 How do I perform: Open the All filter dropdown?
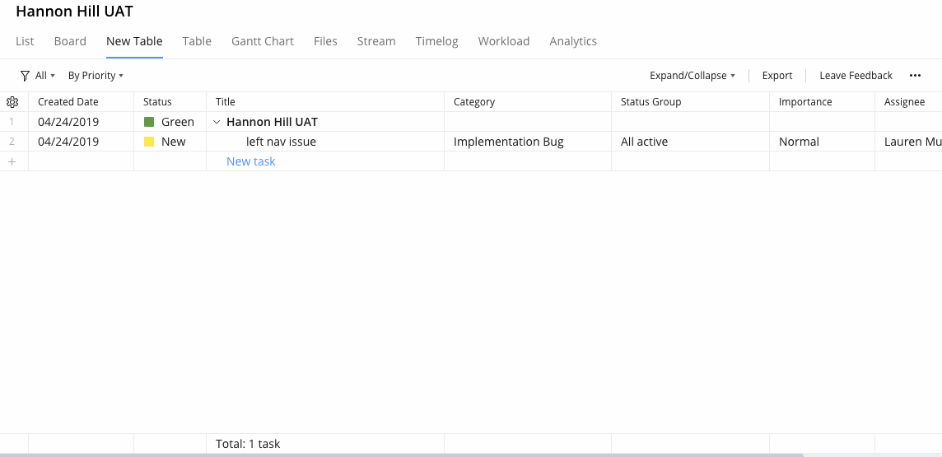[45, 76]
